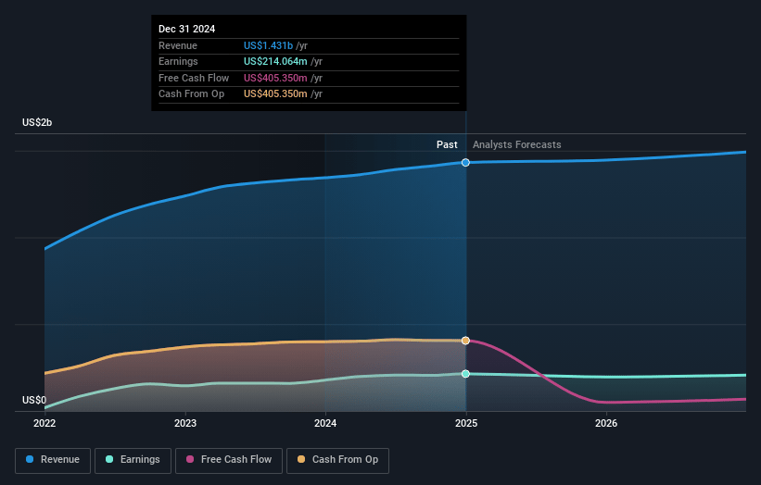Toggle the Free Cash Flow legend button
Screen dimensions: 761x485
[x=229, y=460]
